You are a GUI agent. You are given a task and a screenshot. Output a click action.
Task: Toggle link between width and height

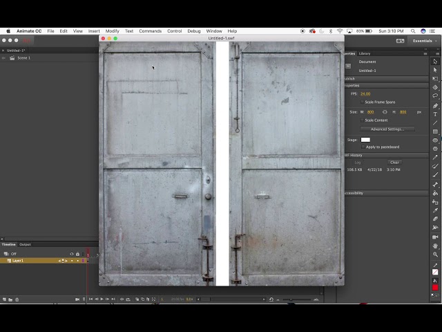tap(385, 112)
